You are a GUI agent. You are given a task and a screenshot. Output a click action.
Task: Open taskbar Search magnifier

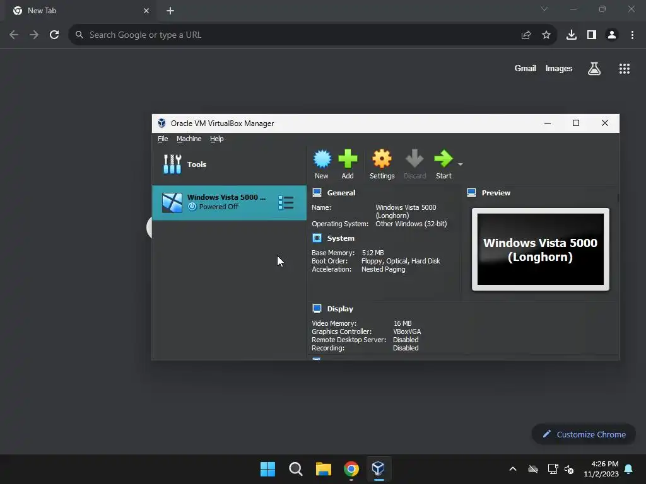click(x=296, y=469)
